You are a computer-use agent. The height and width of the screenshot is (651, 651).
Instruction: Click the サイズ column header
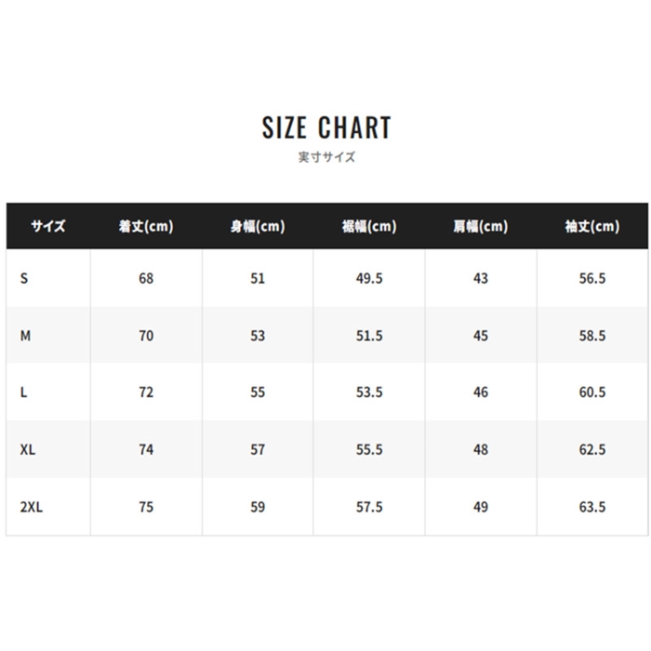(x=48, y=226)
